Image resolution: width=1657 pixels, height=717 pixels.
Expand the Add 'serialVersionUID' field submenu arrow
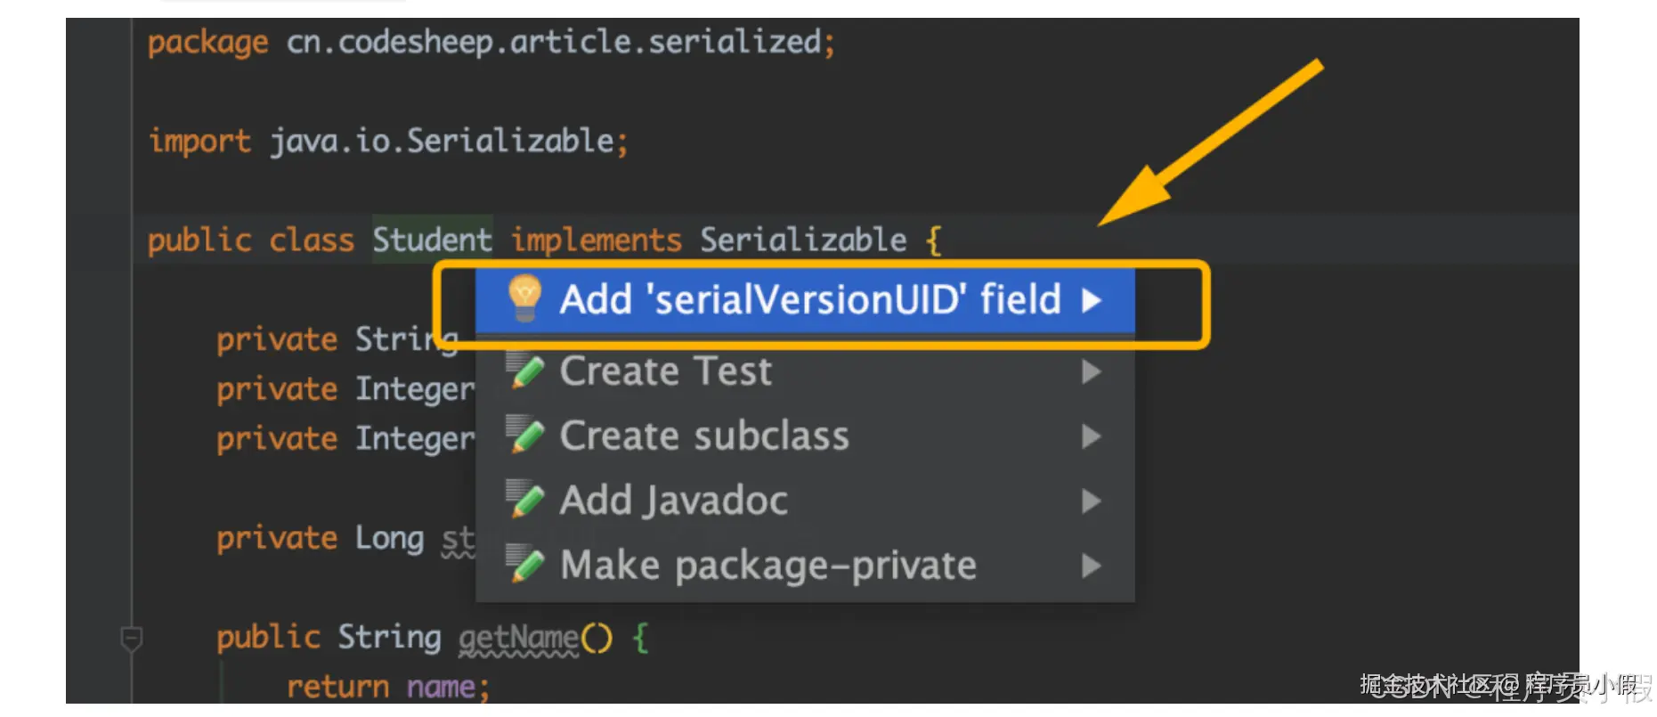(1092, 300)
